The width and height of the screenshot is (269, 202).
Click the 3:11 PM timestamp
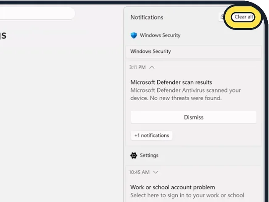[x=137, y=67]
